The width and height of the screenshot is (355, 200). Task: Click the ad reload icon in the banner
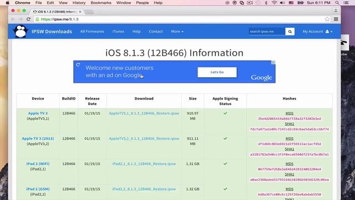[x=78, y=64]
